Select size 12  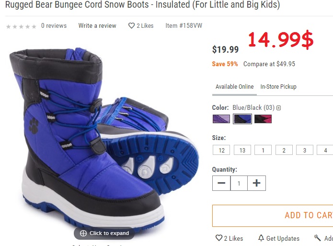point(221,150)
